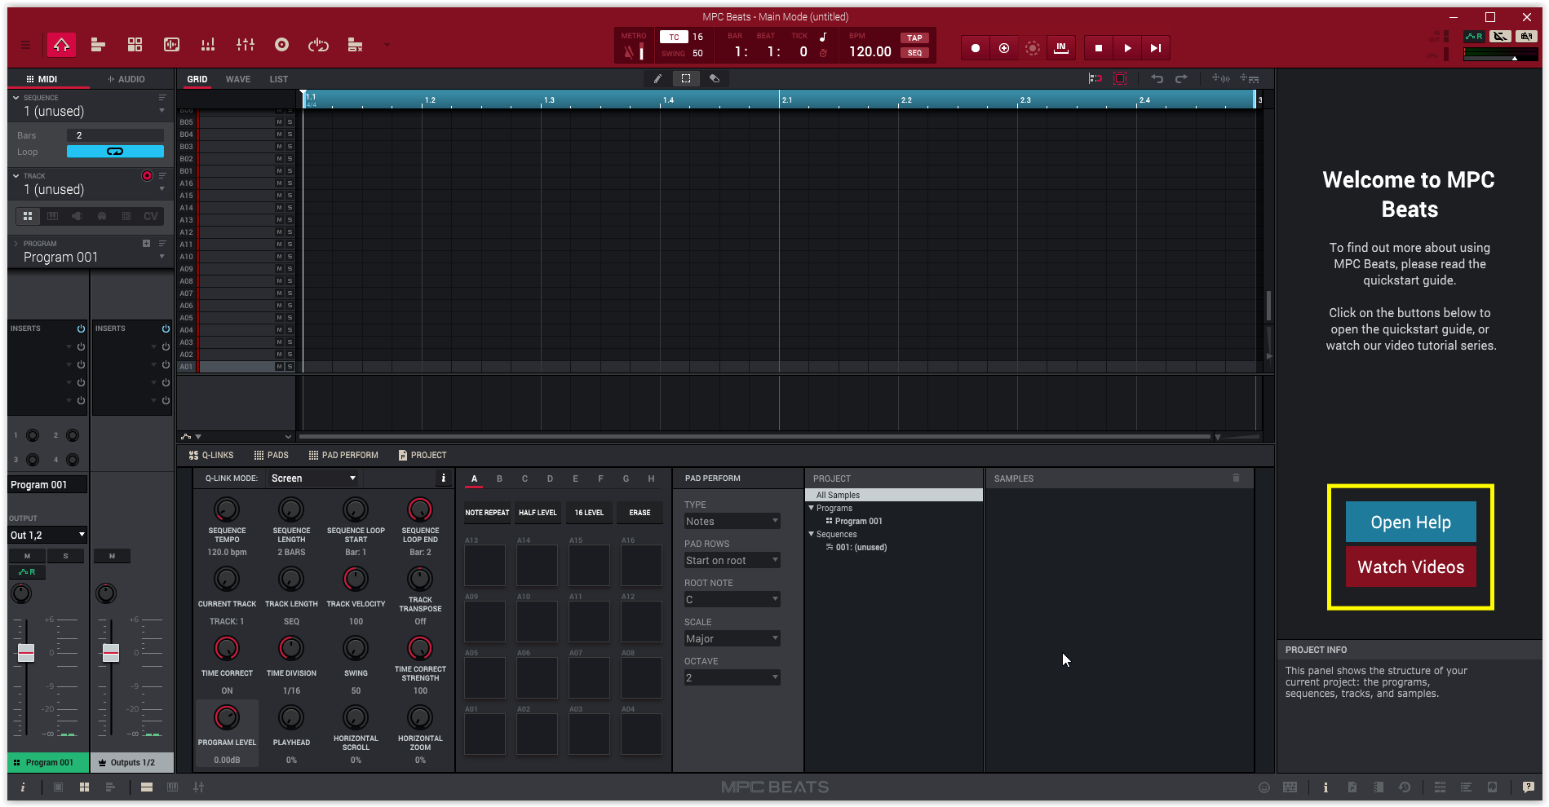Open the Q-Link Mode Screen dropdown
This screenshot has height=807, width=1549.
pos(313,478)
